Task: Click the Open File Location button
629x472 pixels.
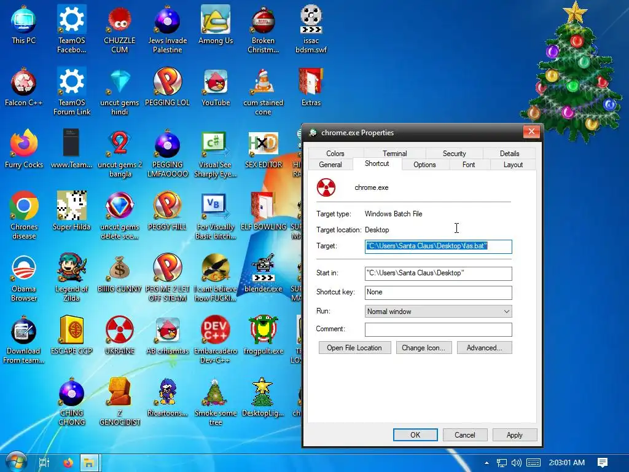Action: [x=354, y=348]
